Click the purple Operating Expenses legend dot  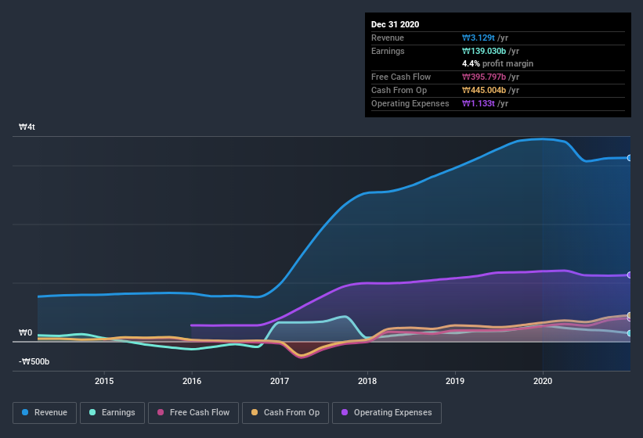pos(345,412)
